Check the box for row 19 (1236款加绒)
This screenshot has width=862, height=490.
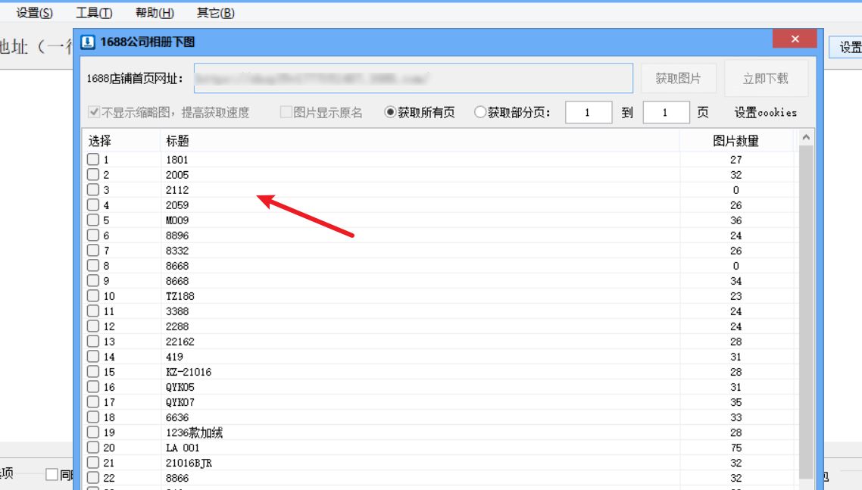(x=93, y=432)
